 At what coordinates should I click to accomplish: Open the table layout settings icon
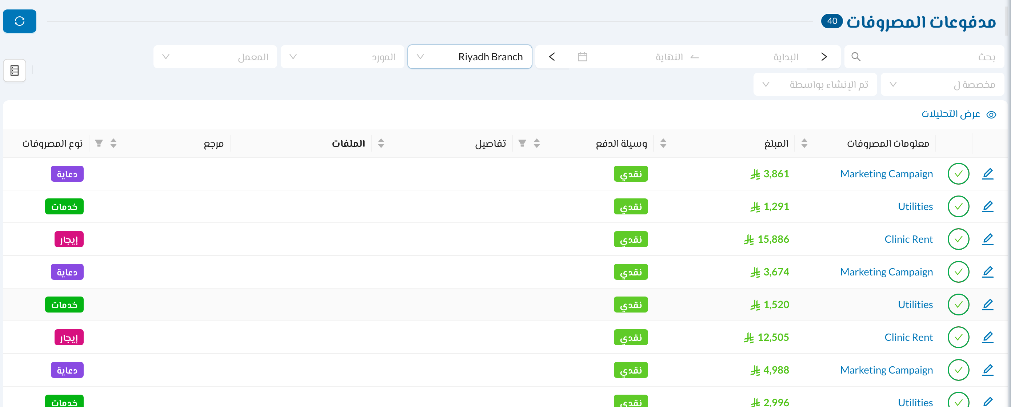(15, 70)
